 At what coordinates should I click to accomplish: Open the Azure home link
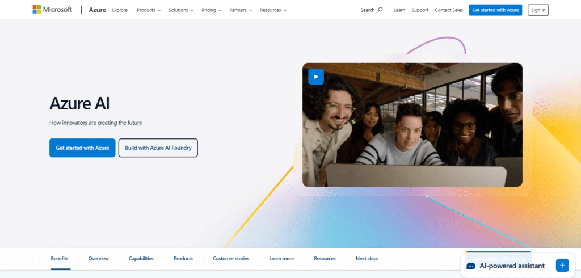[97, 10]
